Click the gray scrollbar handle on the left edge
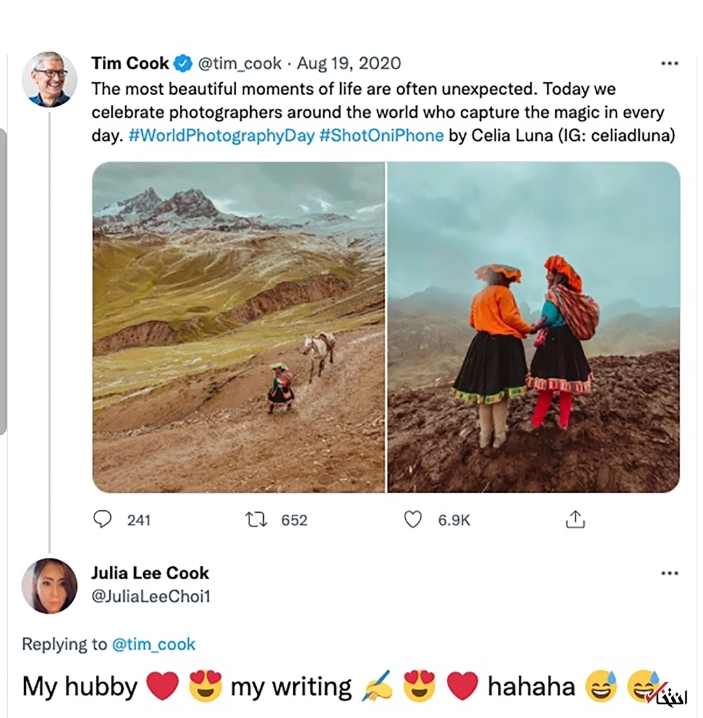The height and width of the screenshot is (718, 703). pos(3,280)
